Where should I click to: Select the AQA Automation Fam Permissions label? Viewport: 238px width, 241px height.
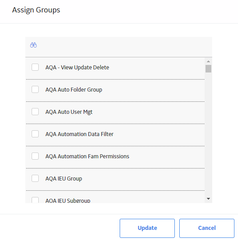(x=87, y=157)
